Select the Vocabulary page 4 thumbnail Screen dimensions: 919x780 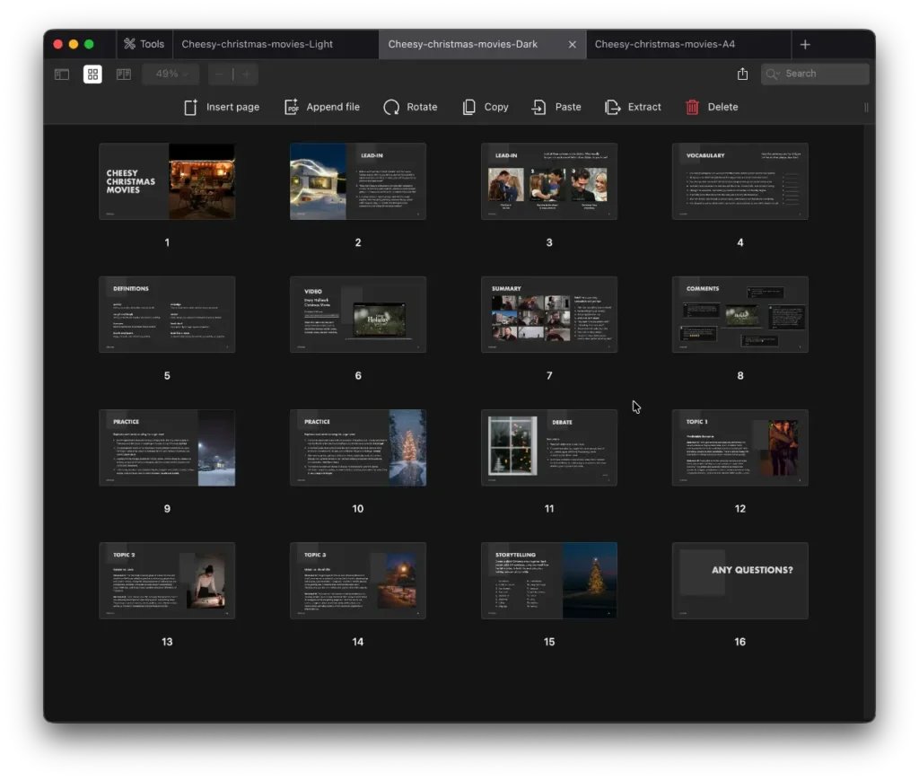coord(740,181)
